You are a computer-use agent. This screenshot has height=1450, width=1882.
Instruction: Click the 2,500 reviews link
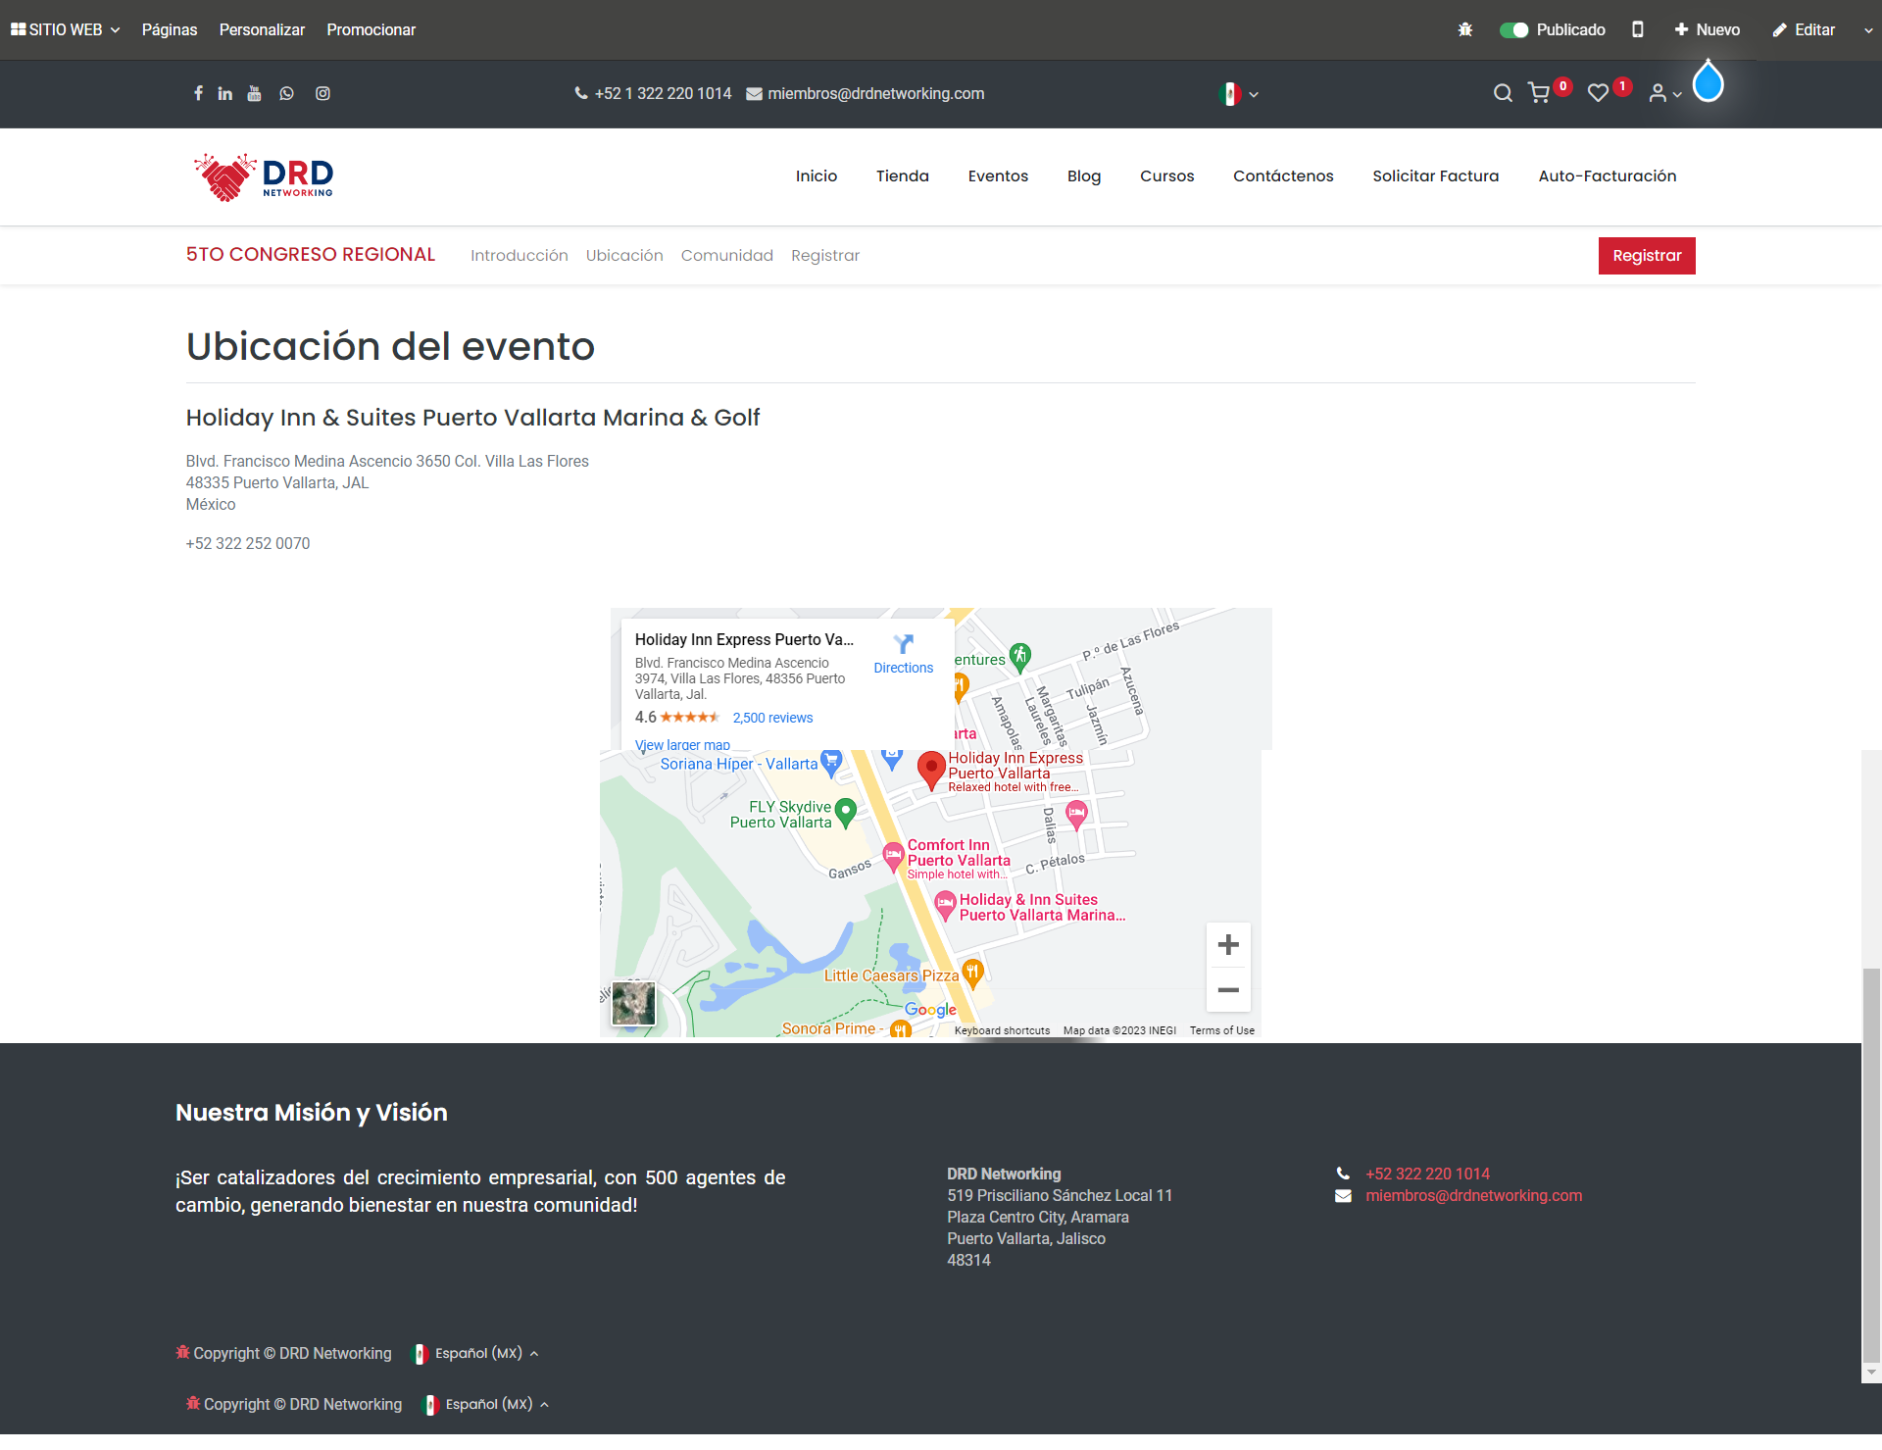772,718
